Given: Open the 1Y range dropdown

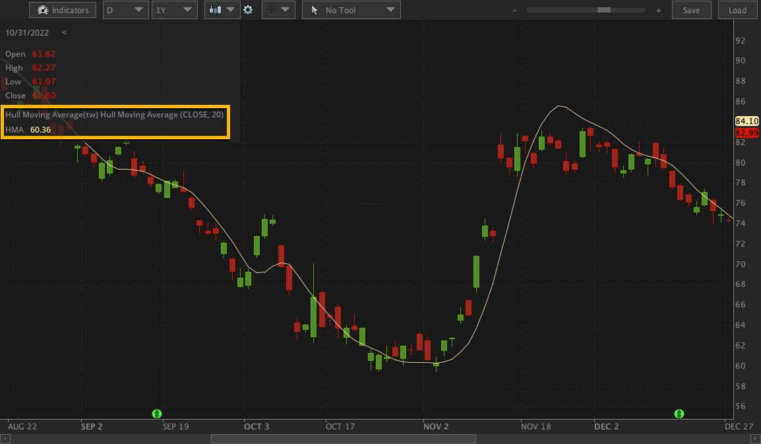Looking at the screenshot, I should 174,10.
